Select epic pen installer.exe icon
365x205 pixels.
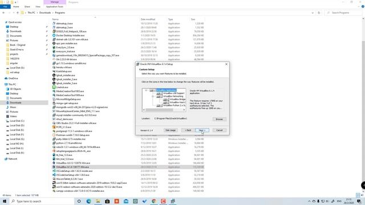[54, 43]
